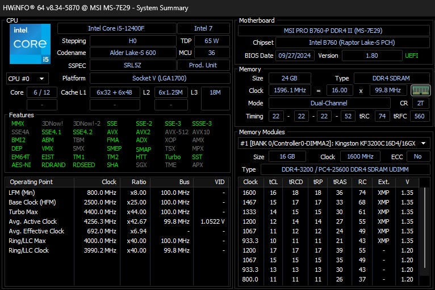Select the 1467 clock XMP timing row
This screenshot has height=290, width=435.
329,202
